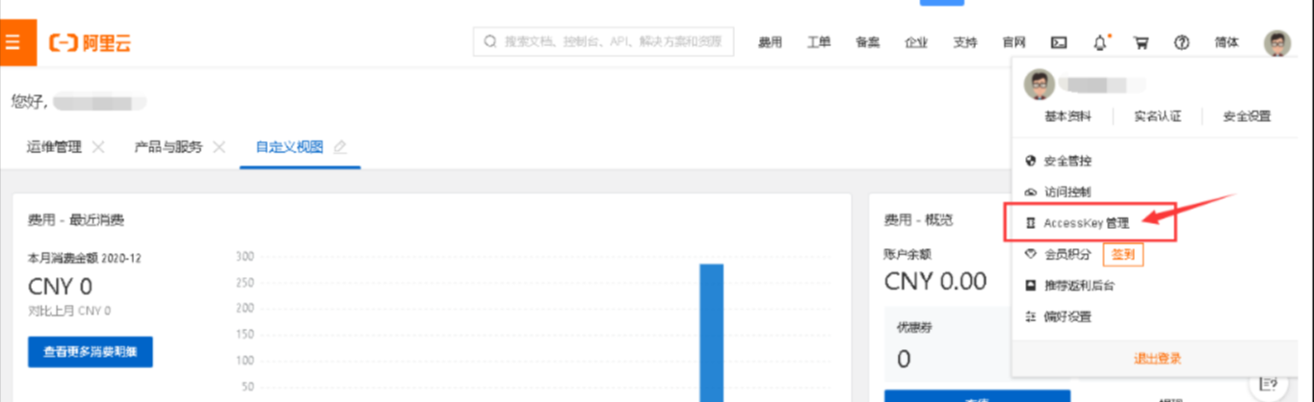Open the help question mark icon
This screenshot has width=1314, height=402.
tap(1182, 42)
